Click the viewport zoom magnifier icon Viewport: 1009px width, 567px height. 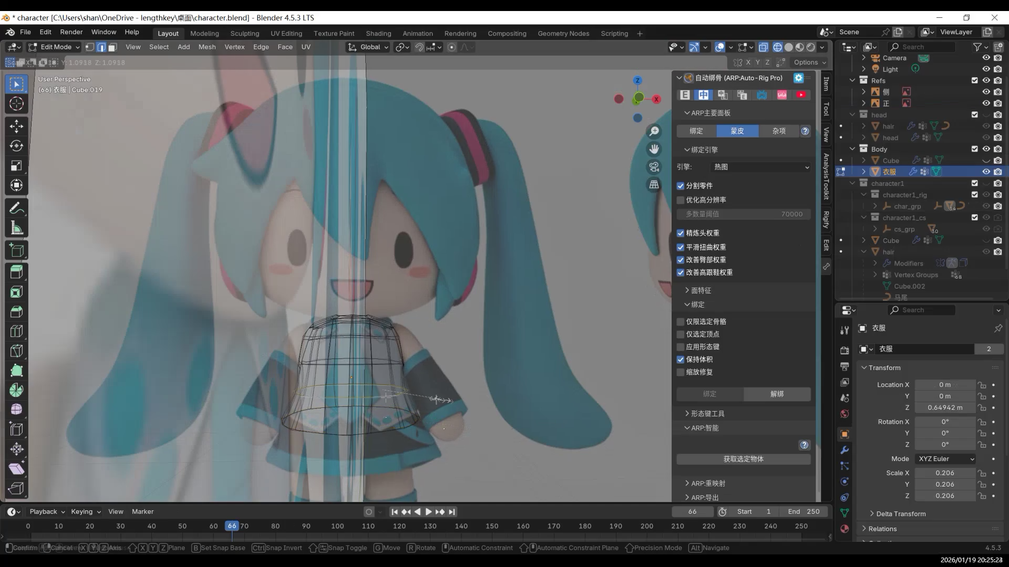[x=654, y=131]
